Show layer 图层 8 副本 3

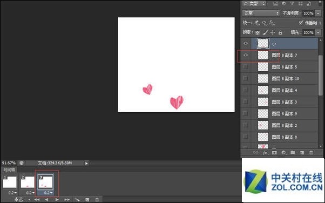tap(246, 102)
